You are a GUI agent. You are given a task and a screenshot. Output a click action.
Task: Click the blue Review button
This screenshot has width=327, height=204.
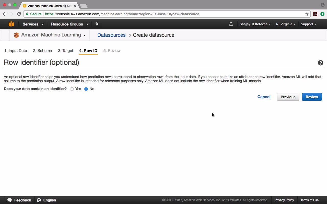tap(312, 97)
